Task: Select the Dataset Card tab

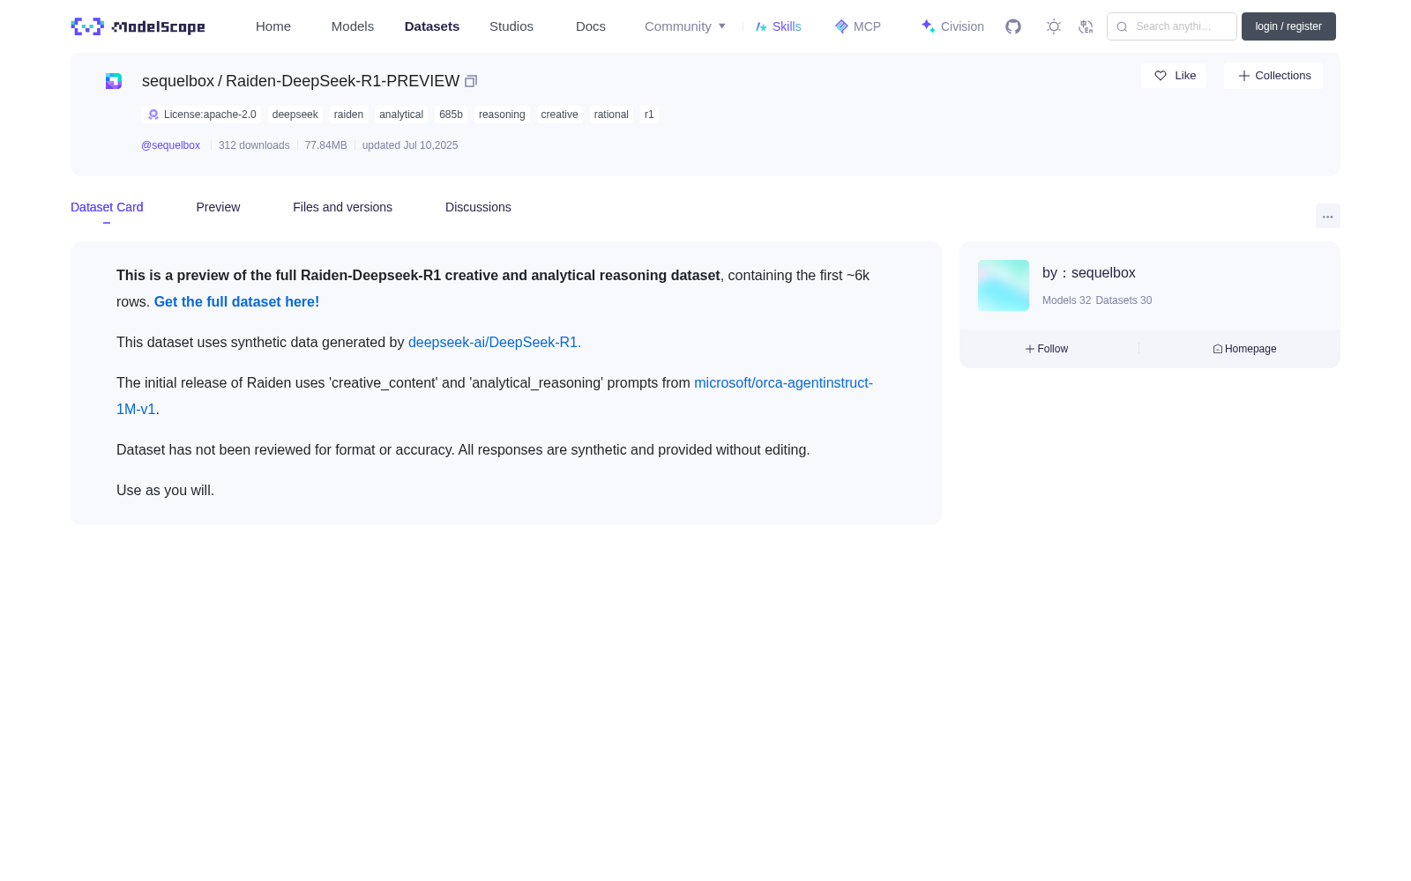Action: point(107,207)
